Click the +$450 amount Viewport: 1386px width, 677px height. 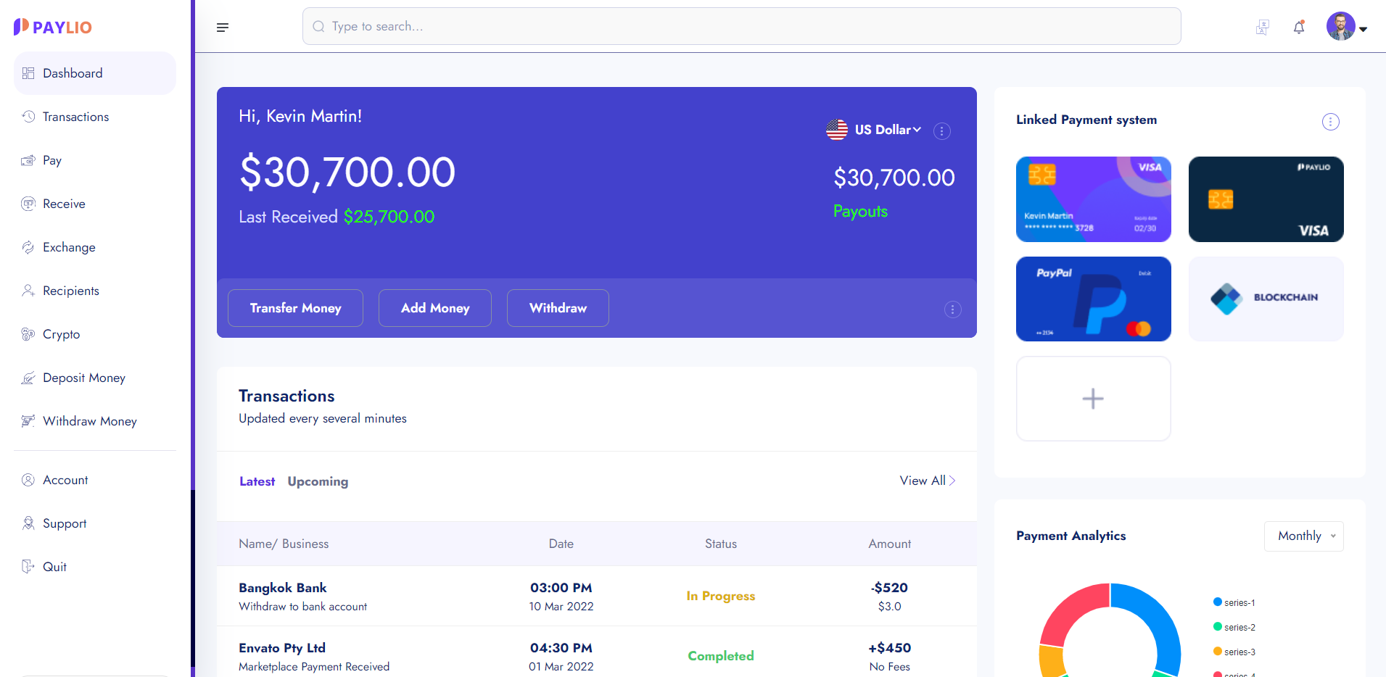pos(890,648)
